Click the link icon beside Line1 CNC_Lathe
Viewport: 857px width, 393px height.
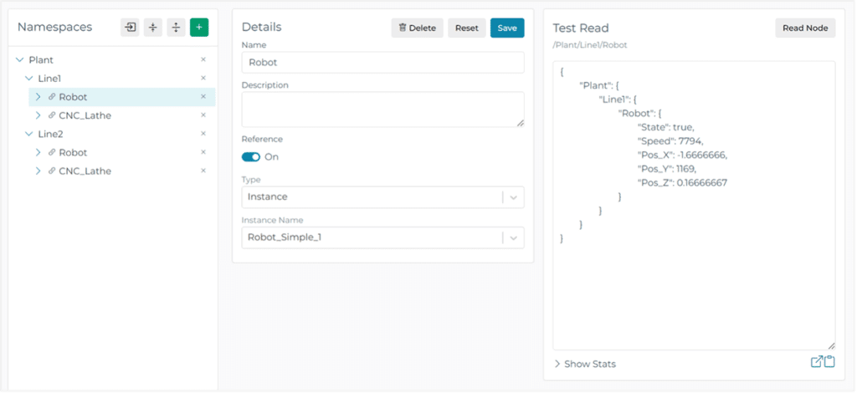[52, 115]
